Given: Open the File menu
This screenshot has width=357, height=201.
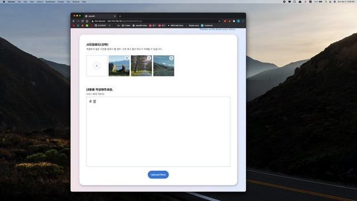Looking at the screenshot, I should 20,2.
